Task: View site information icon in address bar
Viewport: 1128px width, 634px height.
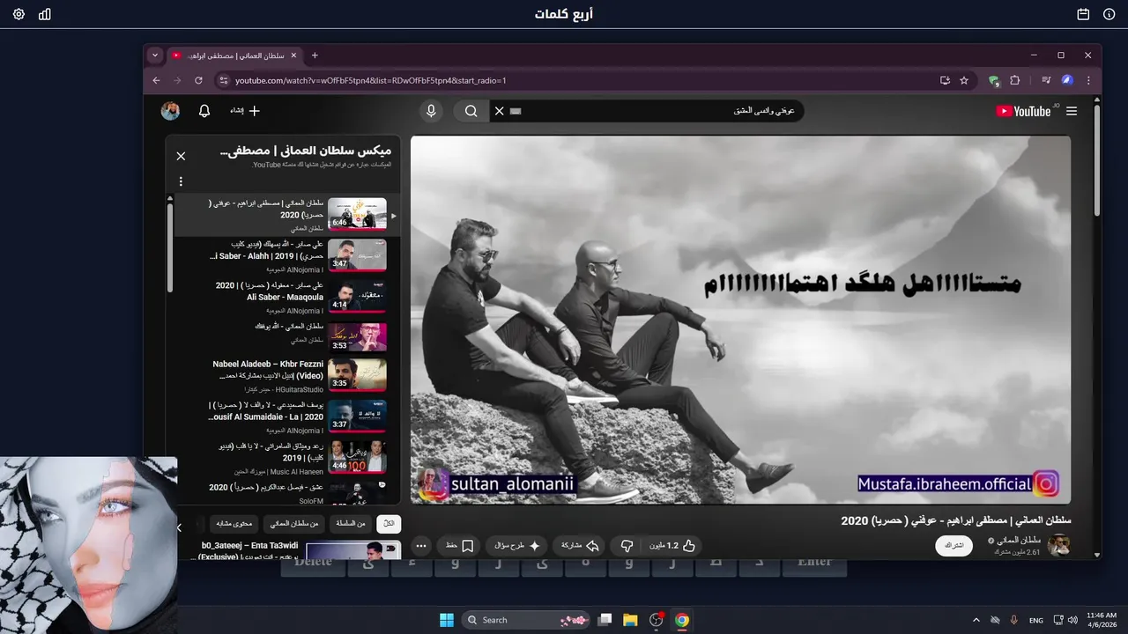Action: (224, 80)
